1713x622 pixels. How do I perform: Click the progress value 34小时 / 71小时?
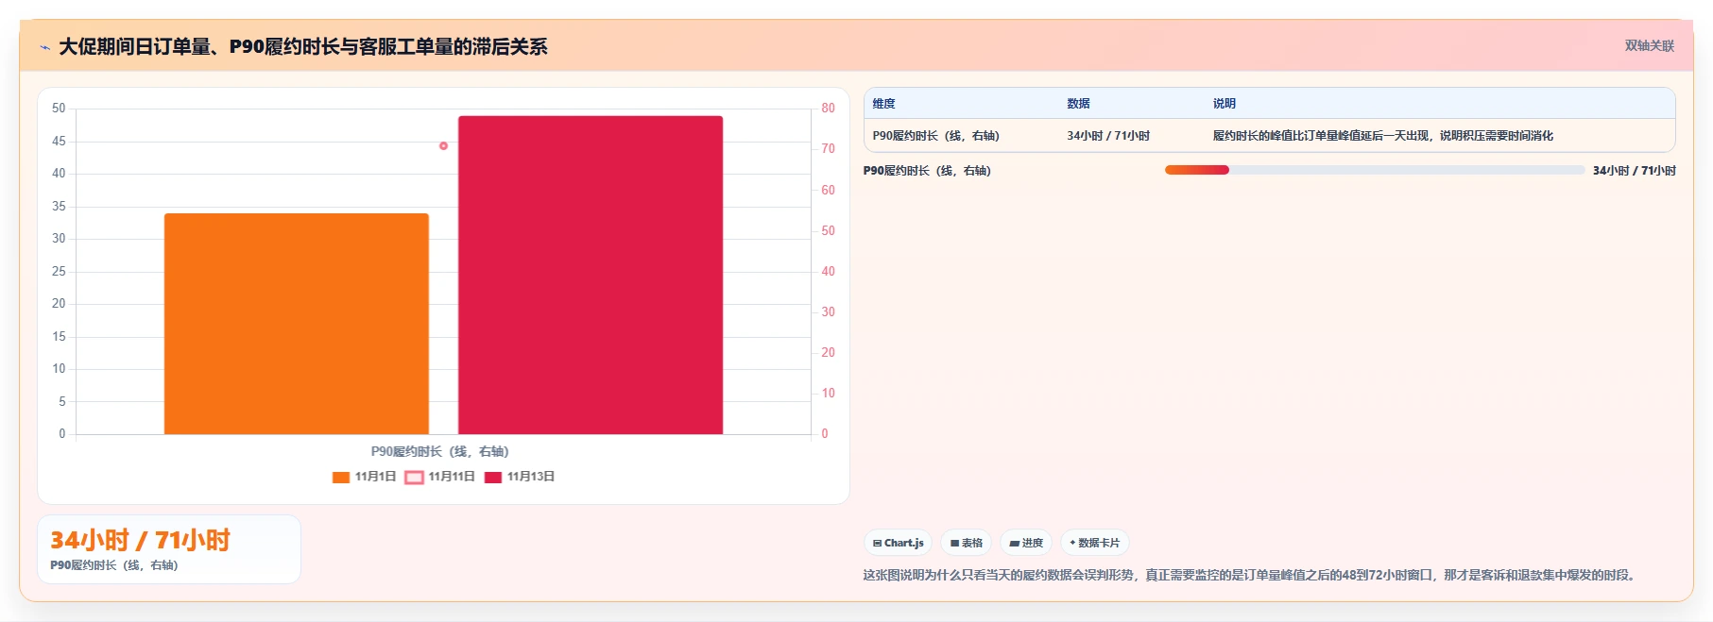coord(1635,171)
